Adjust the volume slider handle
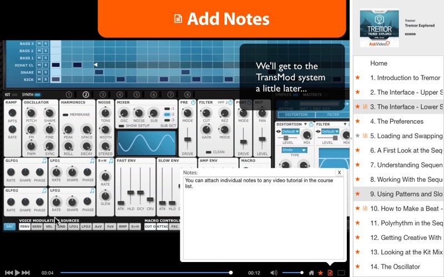Screen dimensions: 444x277 coord(302,273)
